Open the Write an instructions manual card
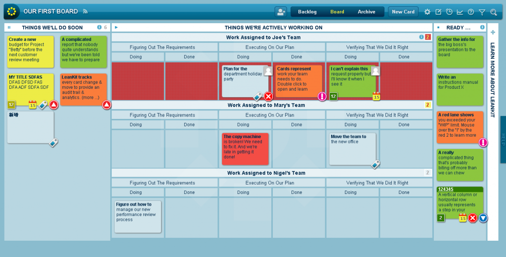 (460, 89)
